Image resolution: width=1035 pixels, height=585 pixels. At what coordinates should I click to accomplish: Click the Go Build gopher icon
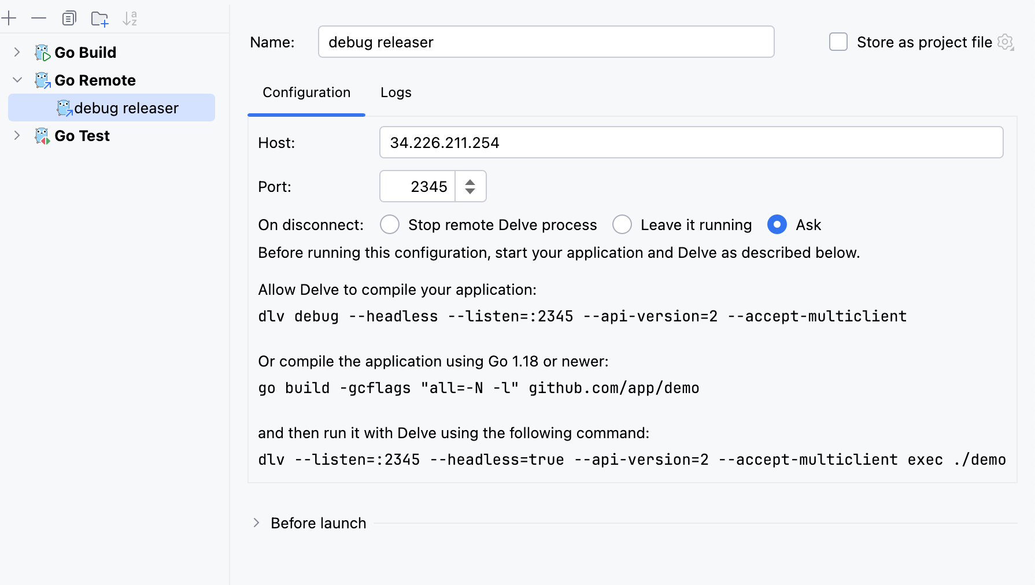[42, 53]
